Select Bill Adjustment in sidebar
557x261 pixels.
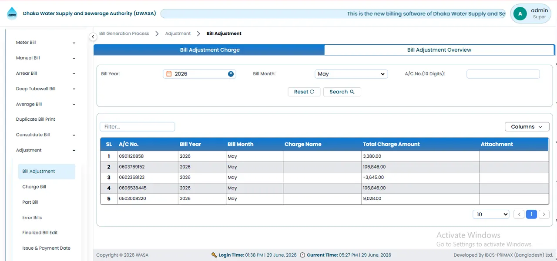tap(47, 172)
